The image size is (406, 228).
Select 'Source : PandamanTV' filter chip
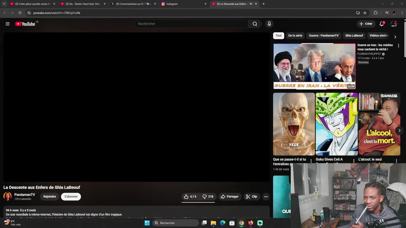tap(324, 35)
